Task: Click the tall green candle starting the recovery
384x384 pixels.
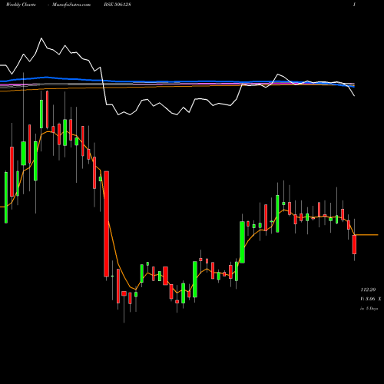Action: tap(242, 242)
